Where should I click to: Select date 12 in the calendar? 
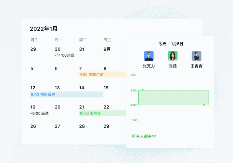[x=33, y=88]
